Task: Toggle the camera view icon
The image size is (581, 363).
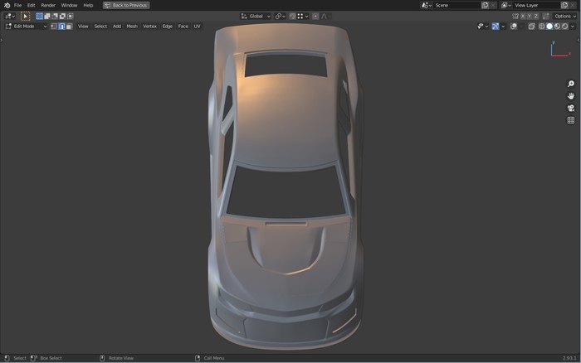Action: 571,109
